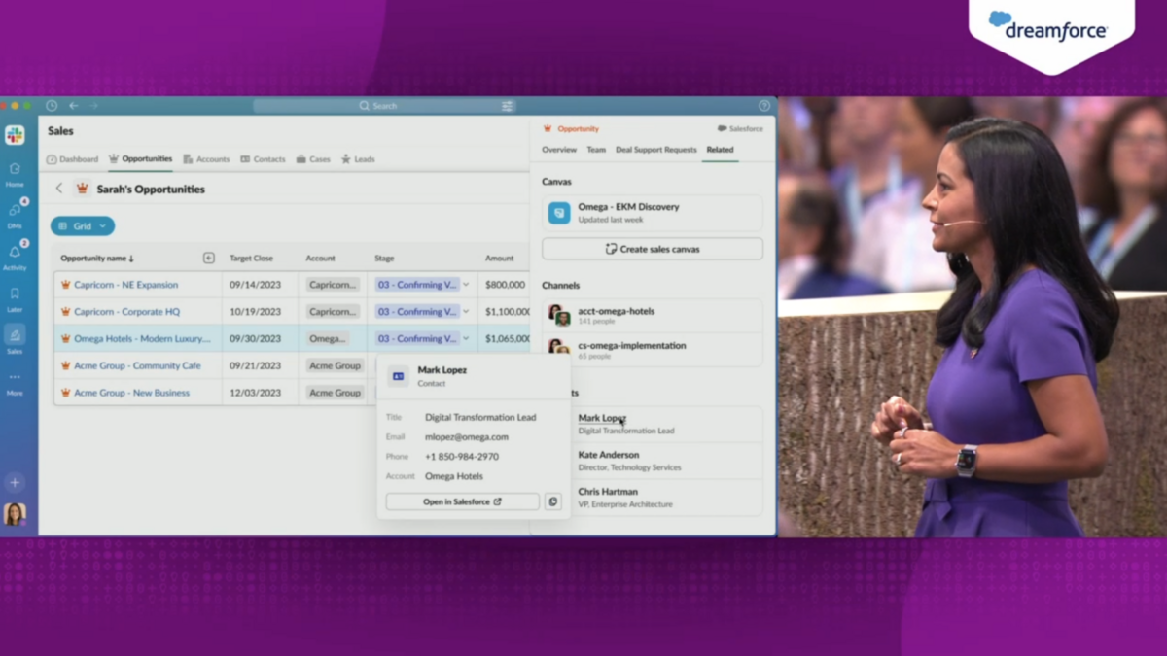
Task: Open the Contacts tab
Action: point(263,159)
